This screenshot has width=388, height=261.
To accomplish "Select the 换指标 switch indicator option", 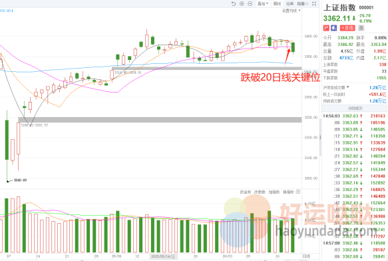I will click(288, 192).
